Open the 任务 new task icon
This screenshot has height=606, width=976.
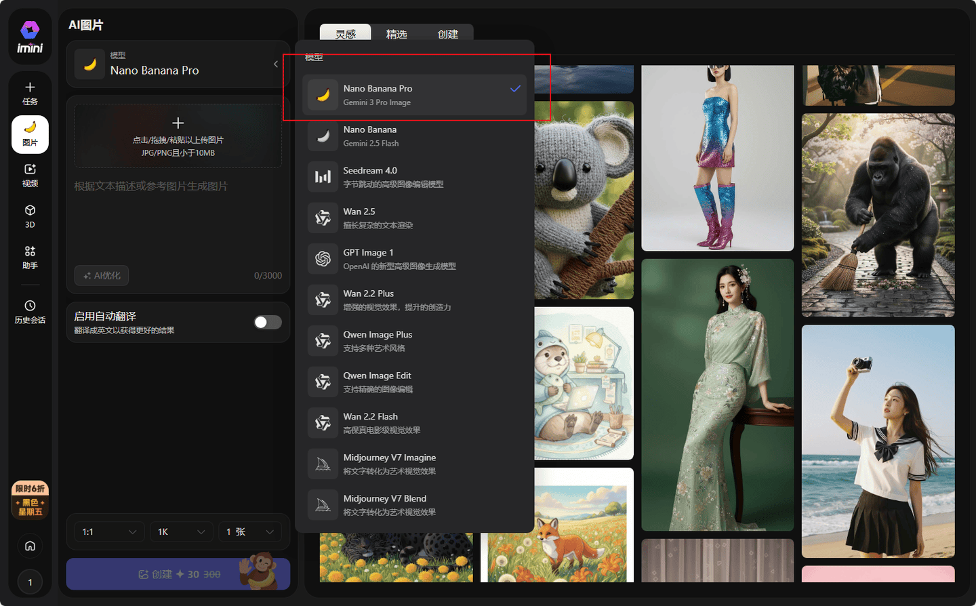tap(30, 93)
